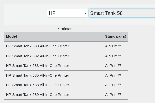Click AirPrint standard for Smart Tank 583
Screen dimensions: 155x103
coord(113,66)
